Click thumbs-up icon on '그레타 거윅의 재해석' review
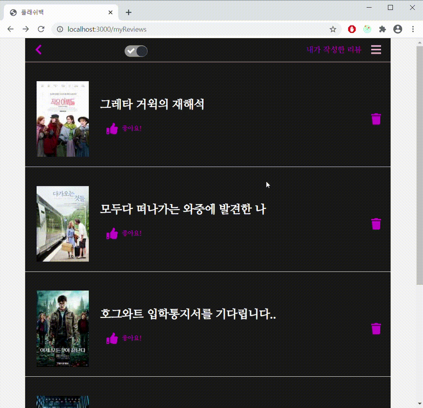Screen dimensions: 423x408 click(x=112, y=128)
